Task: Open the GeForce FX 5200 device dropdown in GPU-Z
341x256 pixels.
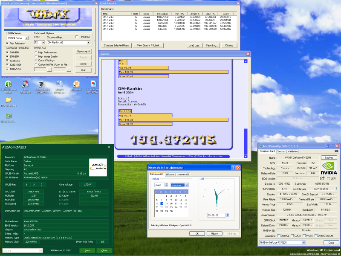Action: point(304,242)
